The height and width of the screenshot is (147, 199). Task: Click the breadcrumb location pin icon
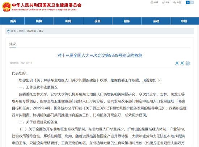[8, 31]
